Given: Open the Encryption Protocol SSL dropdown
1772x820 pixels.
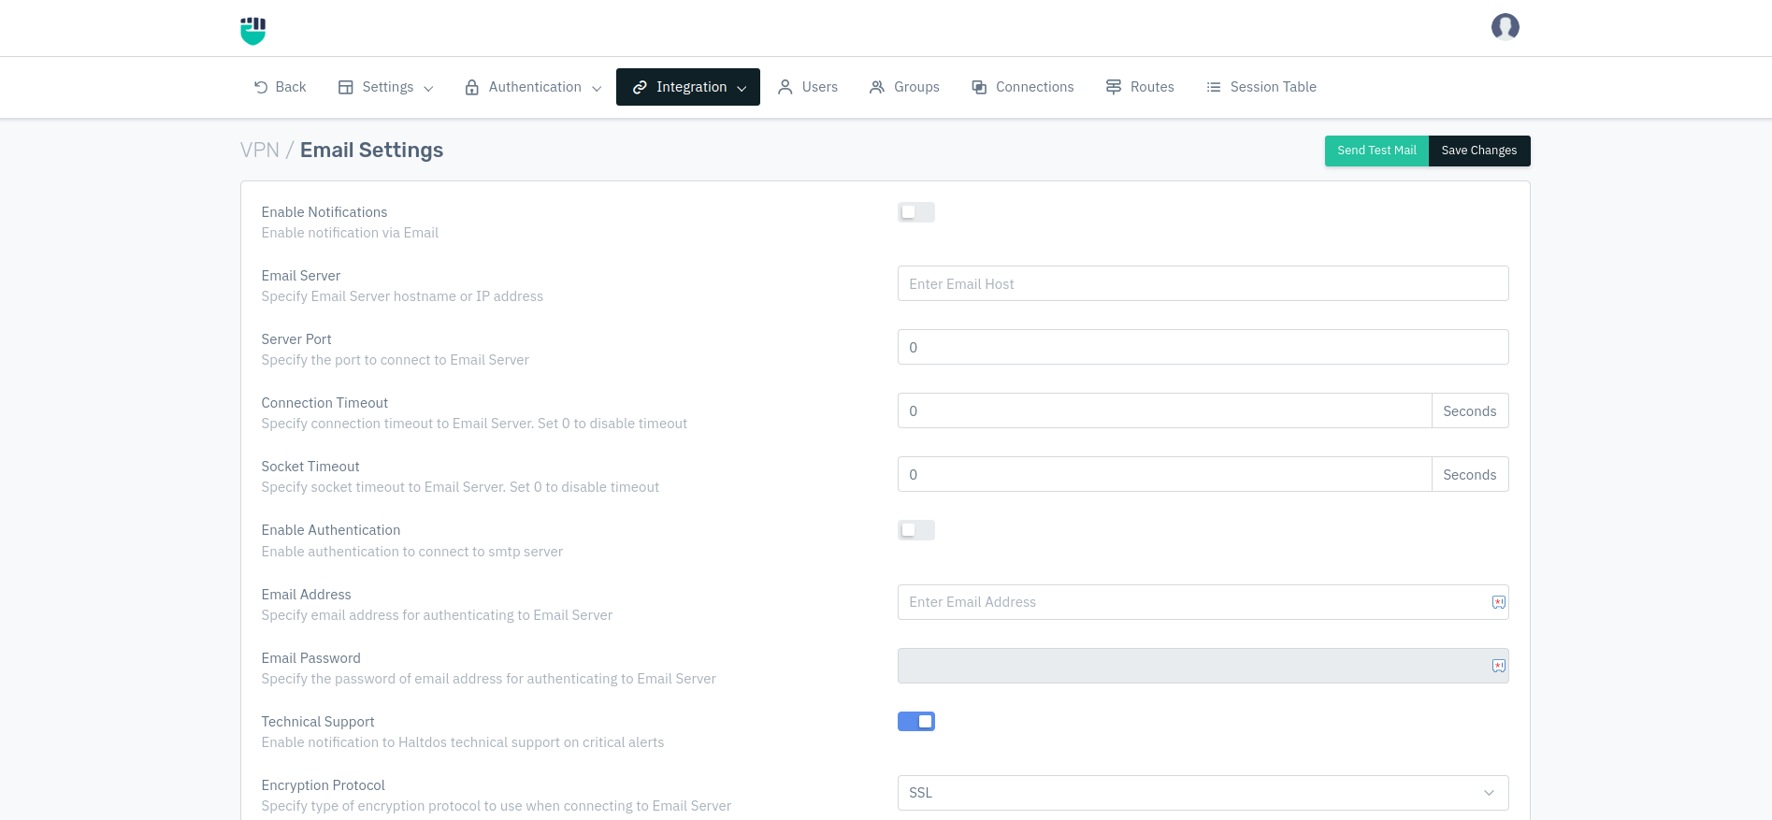Looking at the screenshot, I should coord(1203,793).
